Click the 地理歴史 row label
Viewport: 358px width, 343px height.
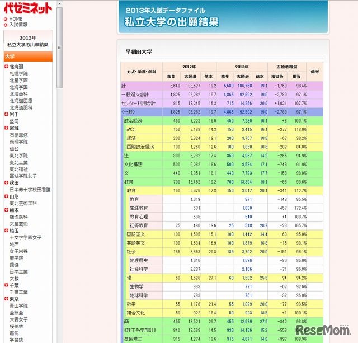[x=139, y=260]
